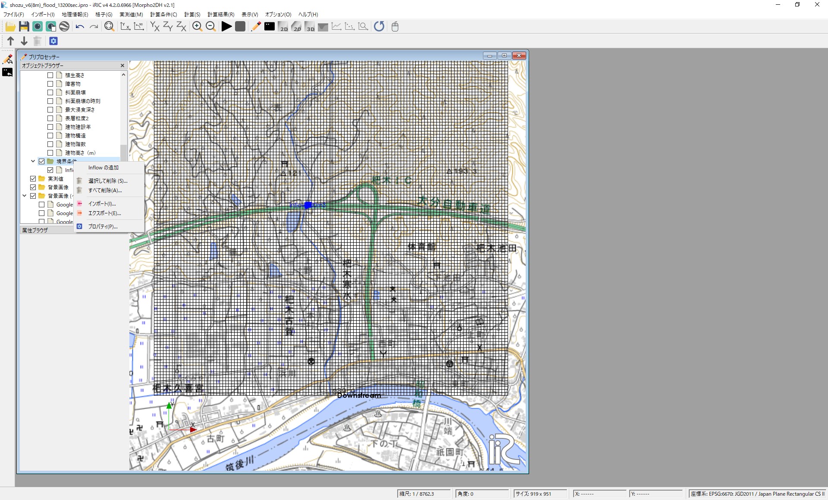This screenshot has width=828, height=500.
Task: Uncheck the 実測値 folder checkbox
Action: (33, 179)
